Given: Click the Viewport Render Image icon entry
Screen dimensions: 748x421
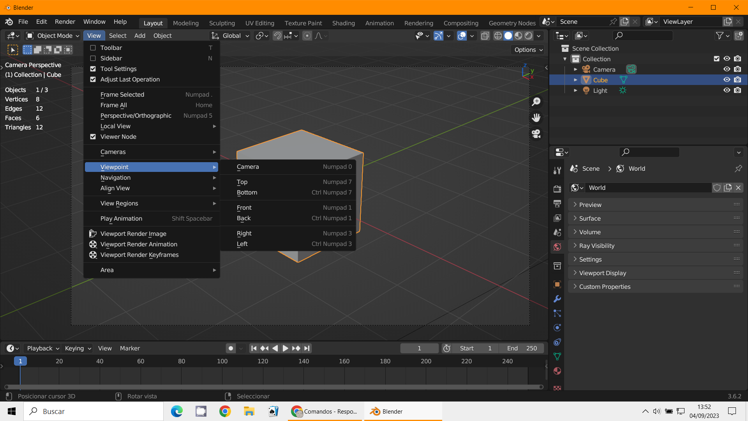Looking at the screenshot, I should coord(133,234).
